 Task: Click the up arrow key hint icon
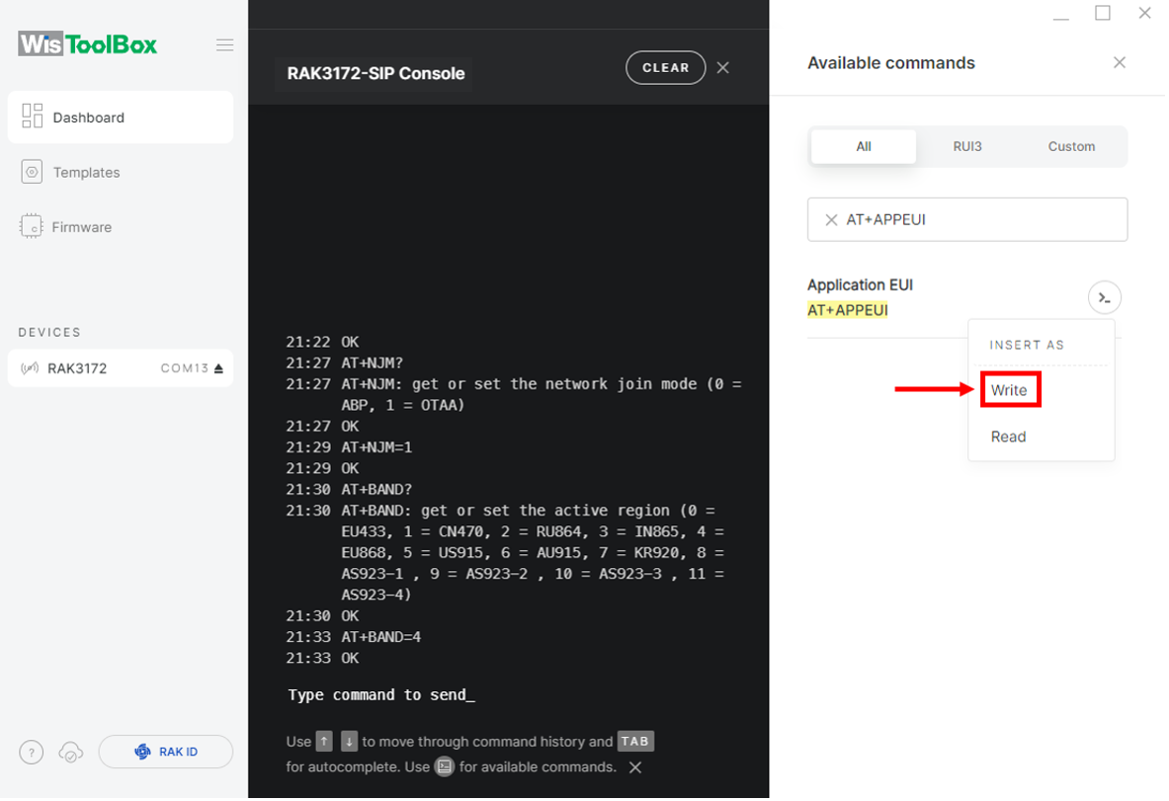324,742
